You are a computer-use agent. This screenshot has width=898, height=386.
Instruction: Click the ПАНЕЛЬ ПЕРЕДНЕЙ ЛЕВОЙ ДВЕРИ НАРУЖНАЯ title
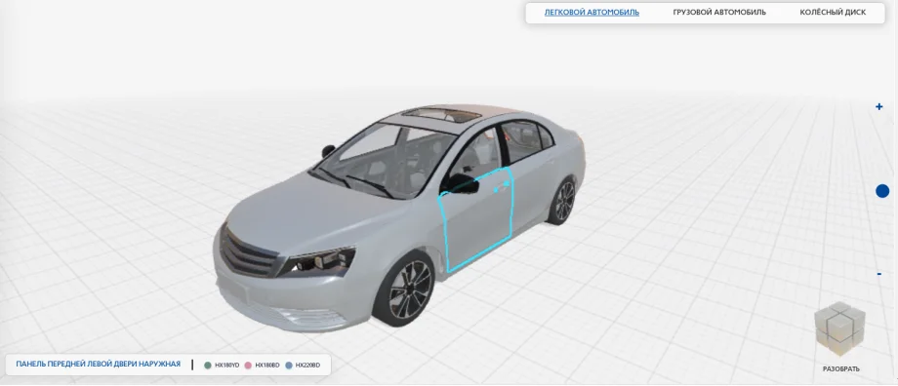tap(98, 364)
